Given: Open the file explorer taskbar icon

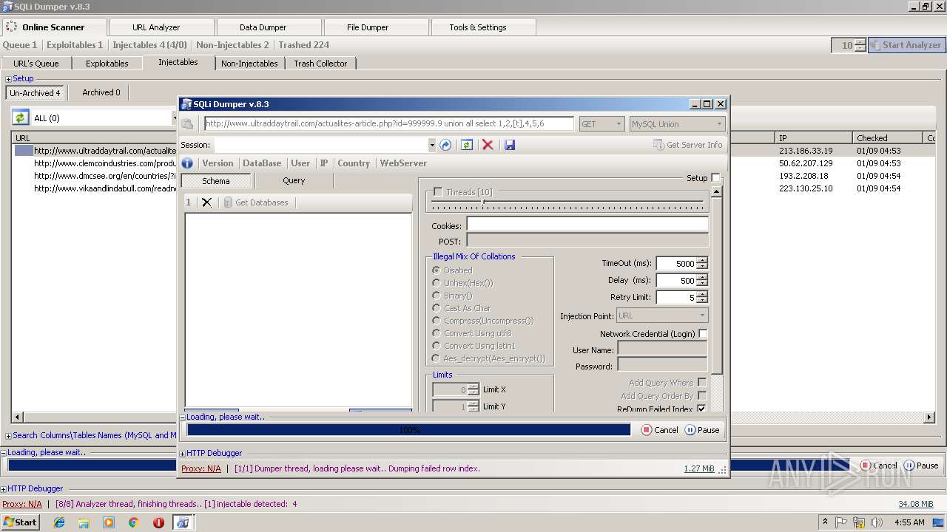Looking at the screenshot, I should pyautogui.click(x=84, y=522).
